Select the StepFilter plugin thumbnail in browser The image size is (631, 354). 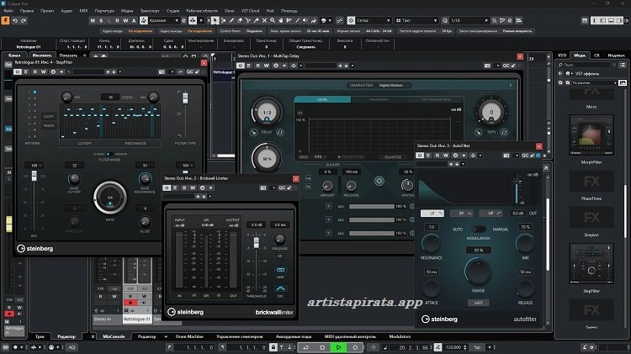(x=591, y=263)
